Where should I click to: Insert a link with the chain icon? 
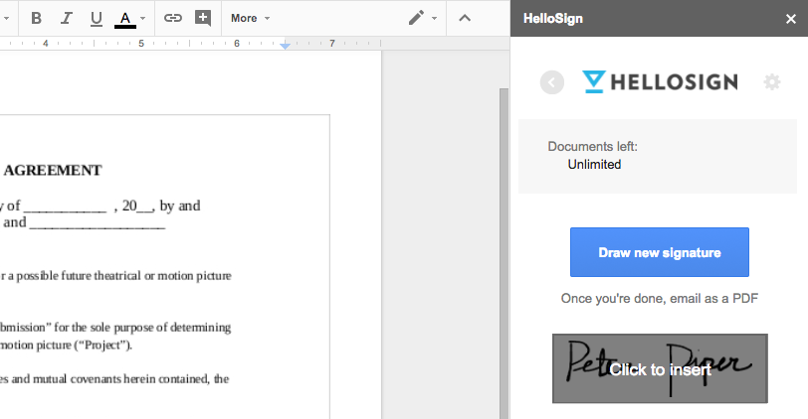[x=172, y=18]
